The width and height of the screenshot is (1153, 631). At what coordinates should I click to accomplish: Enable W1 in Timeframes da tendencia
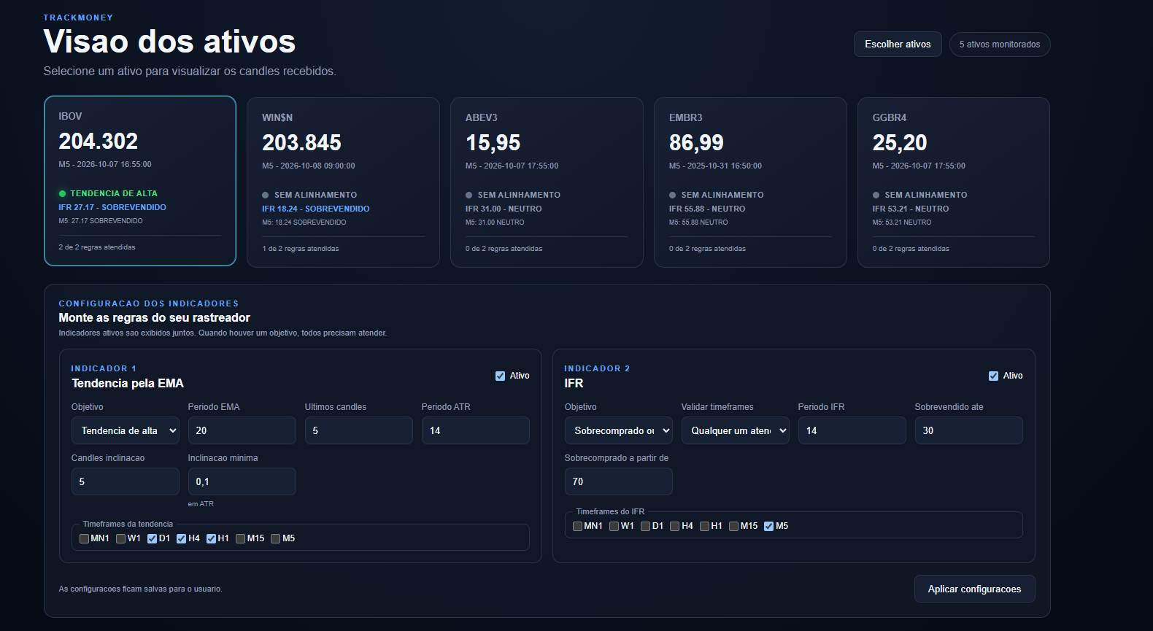pyautogui.click(x=120, y=538)
